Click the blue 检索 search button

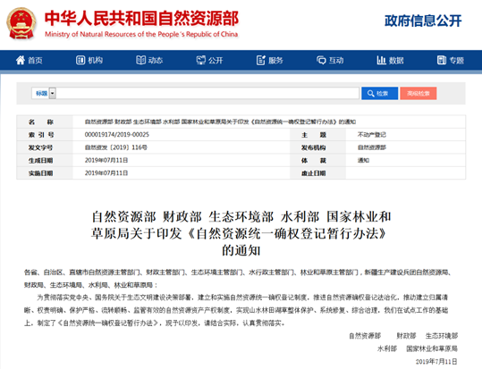(380, 94)
